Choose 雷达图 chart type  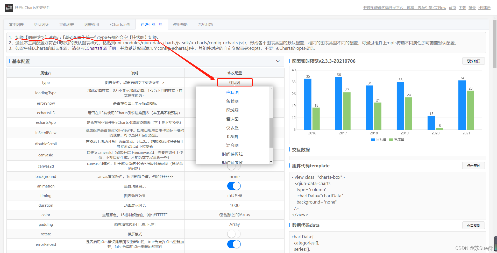tap(232, 119)
